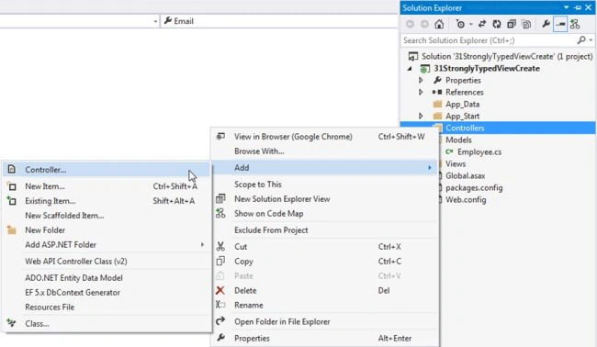This screenshot has height=347, width=597.
Task: Choose Properties at bottom of context menu
Action: (x=324, y=338)
